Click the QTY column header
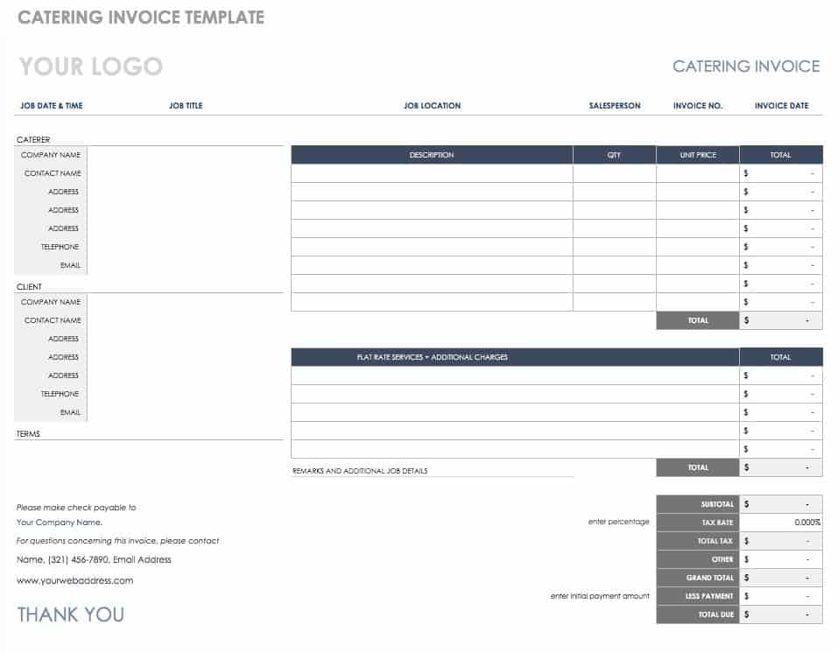 coord(614,155)
